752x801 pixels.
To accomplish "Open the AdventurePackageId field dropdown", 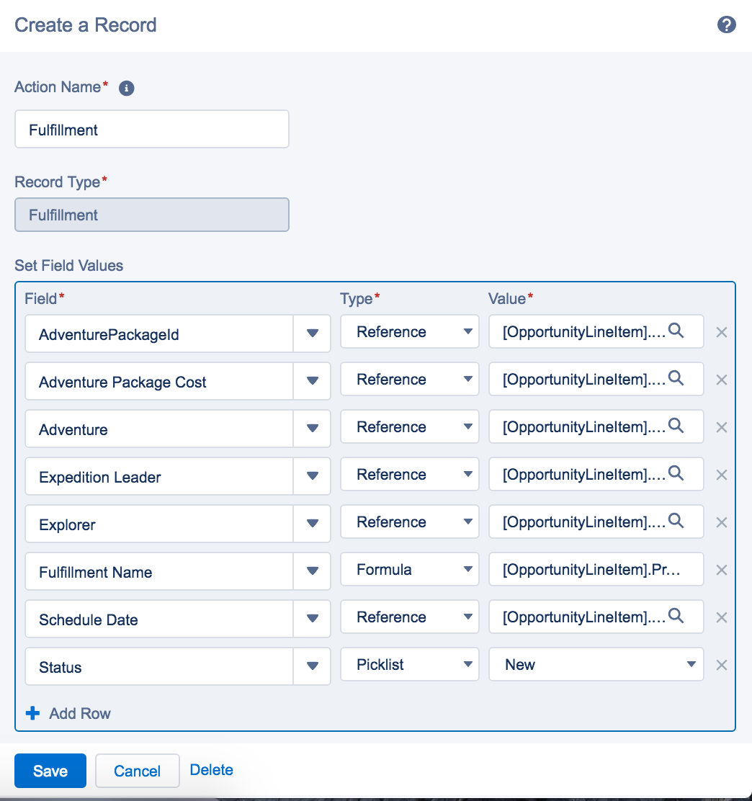I will click(x=312, y=333).
